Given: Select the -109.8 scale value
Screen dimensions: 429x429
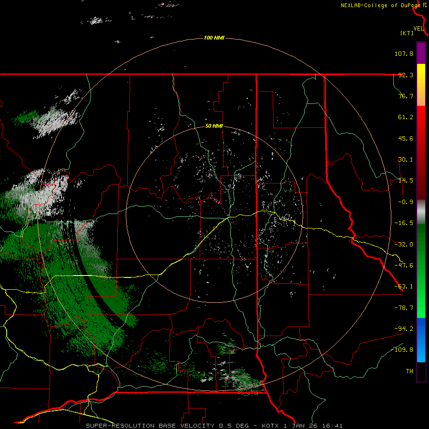Looking at the screenshot, I should [x=402, y=350].
